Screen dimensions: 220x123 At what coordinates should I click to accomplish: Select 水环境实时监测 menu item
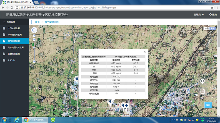[x=14, y=35]
